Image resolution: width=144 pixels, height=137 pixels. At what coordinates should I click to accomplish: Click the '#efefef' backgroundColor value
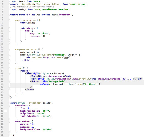[47, 130]
